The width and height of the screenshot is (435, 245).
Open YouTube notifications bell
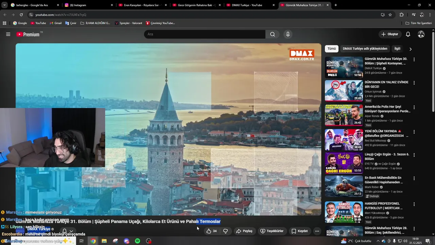(408, 34)
